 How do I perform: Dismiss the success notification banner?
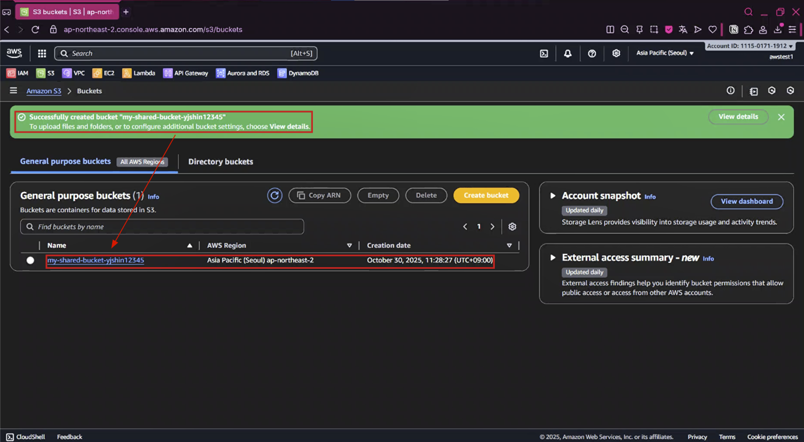781,117
